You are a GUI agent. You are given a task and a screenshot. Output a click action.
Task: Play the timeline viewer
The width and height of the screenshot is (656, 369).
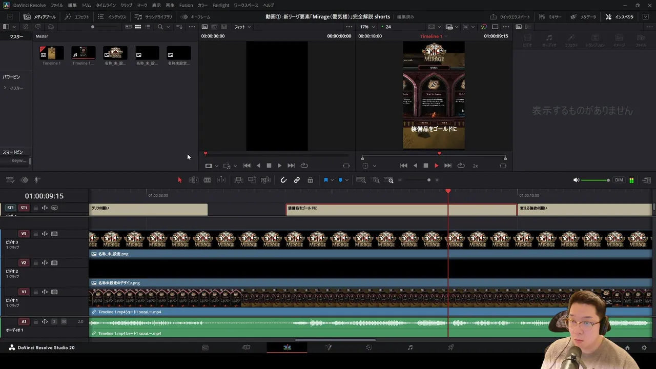[437, 166]
